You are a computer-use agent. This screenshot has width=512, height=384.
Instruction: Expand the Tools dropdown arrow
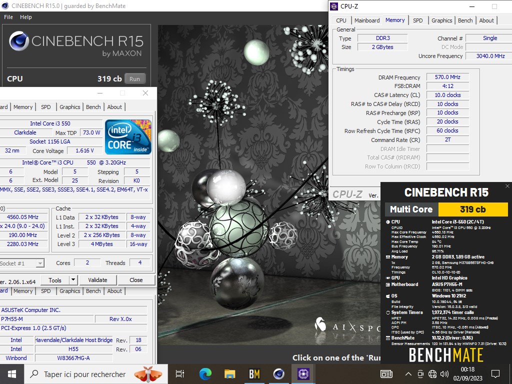point(73,280)
